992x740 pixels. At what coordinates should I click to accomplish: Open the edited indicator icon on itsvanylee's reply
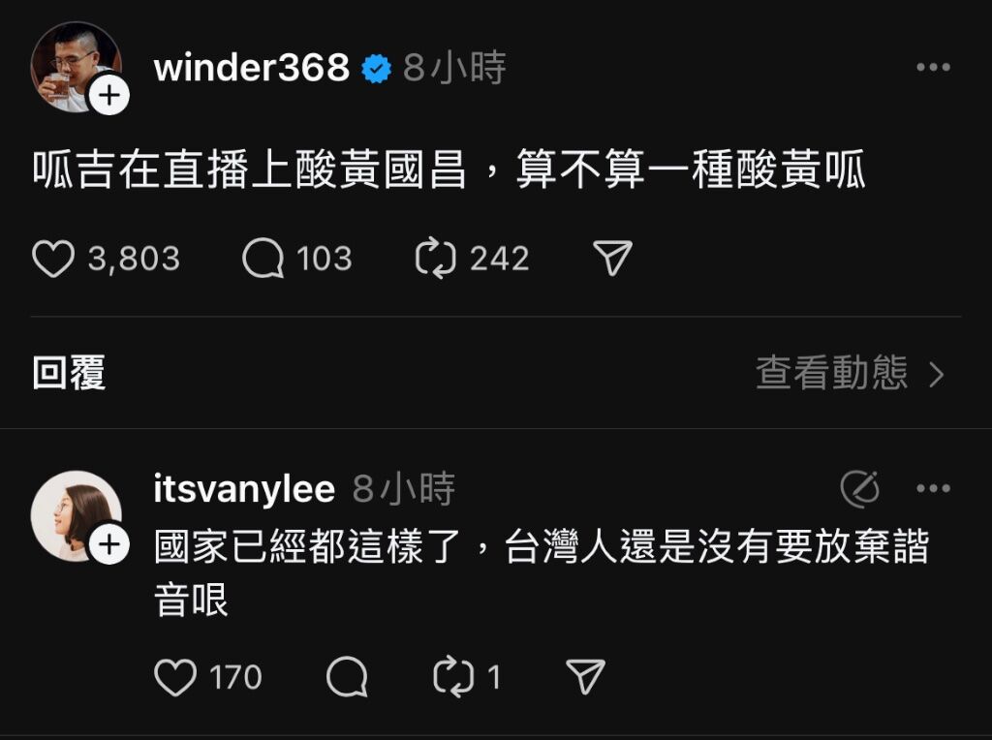click(x=860, y=489)
